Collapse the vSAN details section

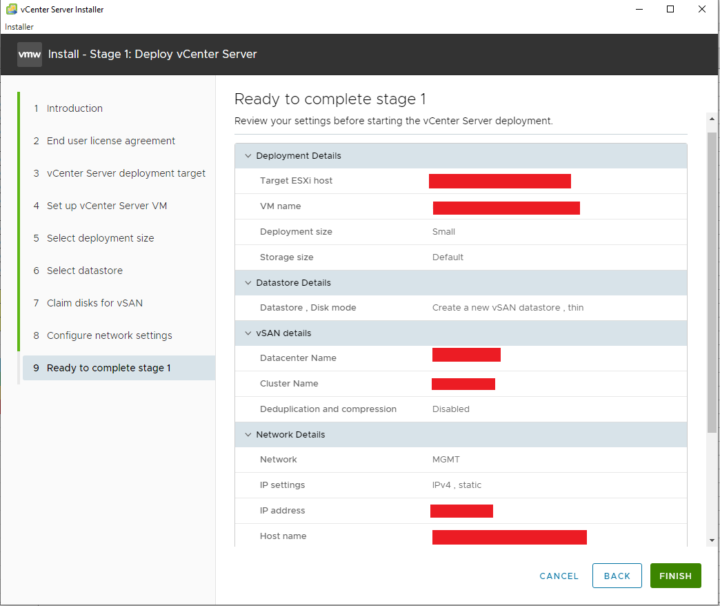(248, 333)
